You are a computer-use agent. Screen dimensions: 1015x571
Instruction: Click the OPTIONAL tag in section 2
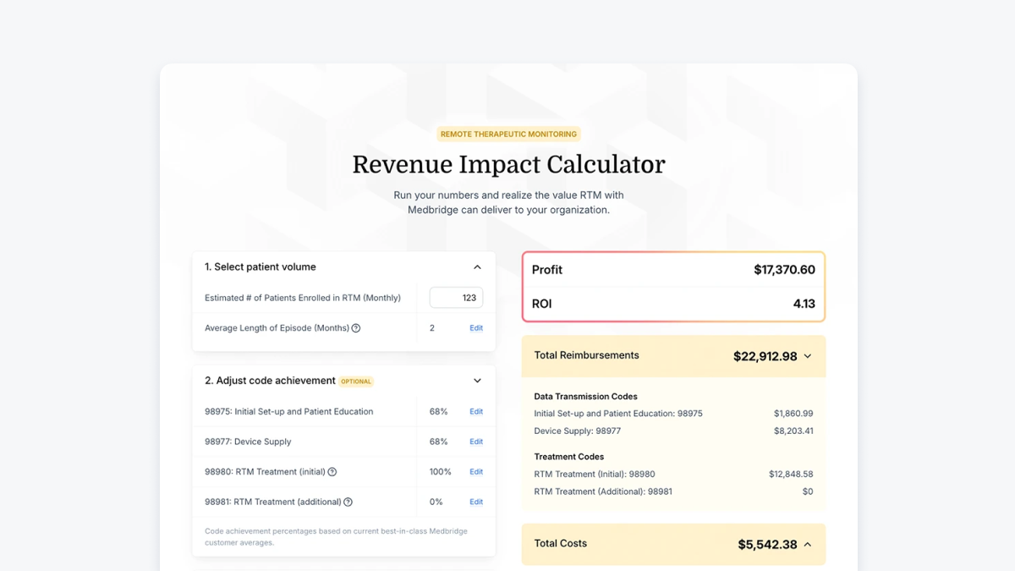356,382
